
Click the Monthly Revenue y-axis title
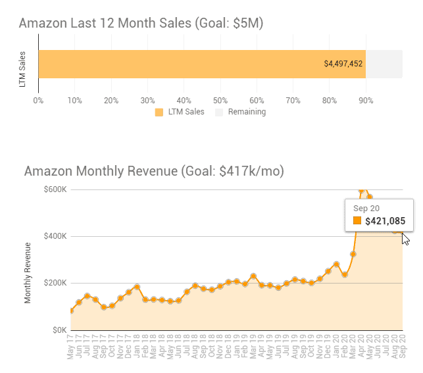tap(28, 272)
